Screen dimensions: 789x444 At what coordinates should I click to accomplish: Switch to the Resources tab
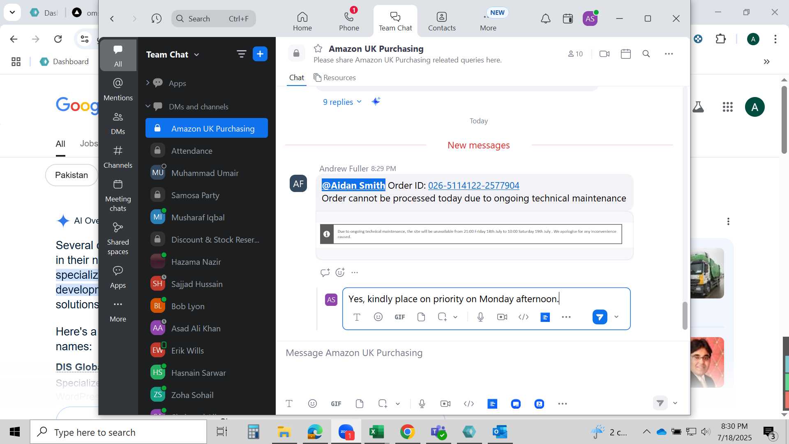pos(335,78)
